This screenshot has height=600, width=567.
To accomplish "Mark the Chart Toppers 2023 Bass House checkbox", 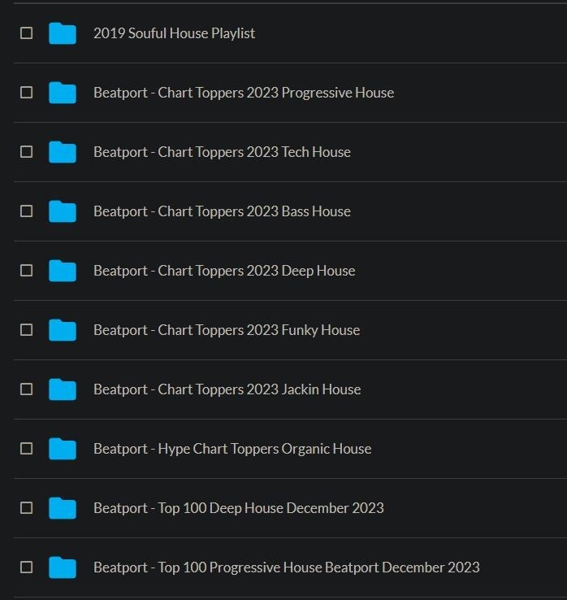I will pyautogui.click(x=26, y=211).
